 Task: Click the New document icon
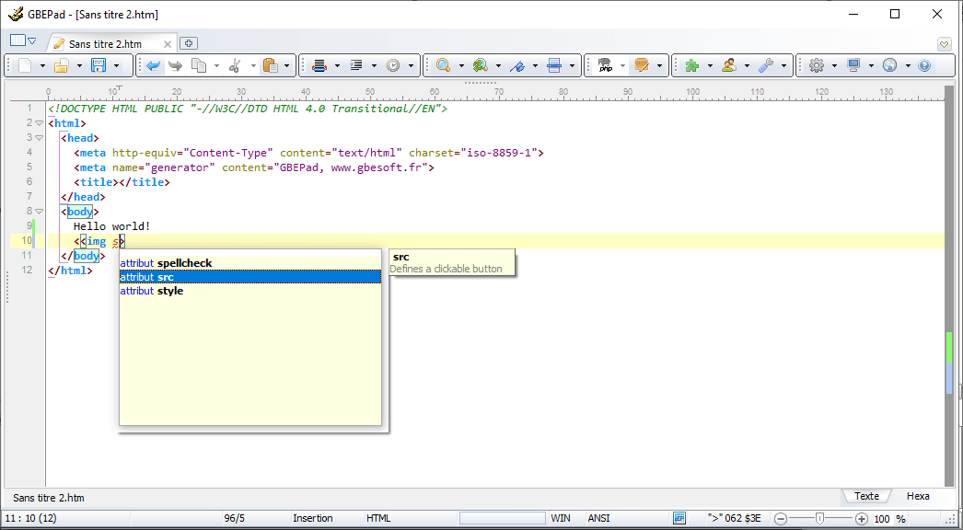[25, 65]
